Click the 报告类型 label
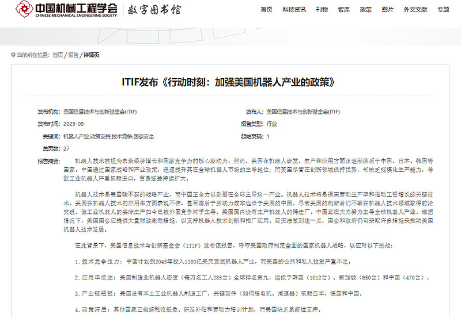Viewport: 461px width, 318px height. coord(252,124)
